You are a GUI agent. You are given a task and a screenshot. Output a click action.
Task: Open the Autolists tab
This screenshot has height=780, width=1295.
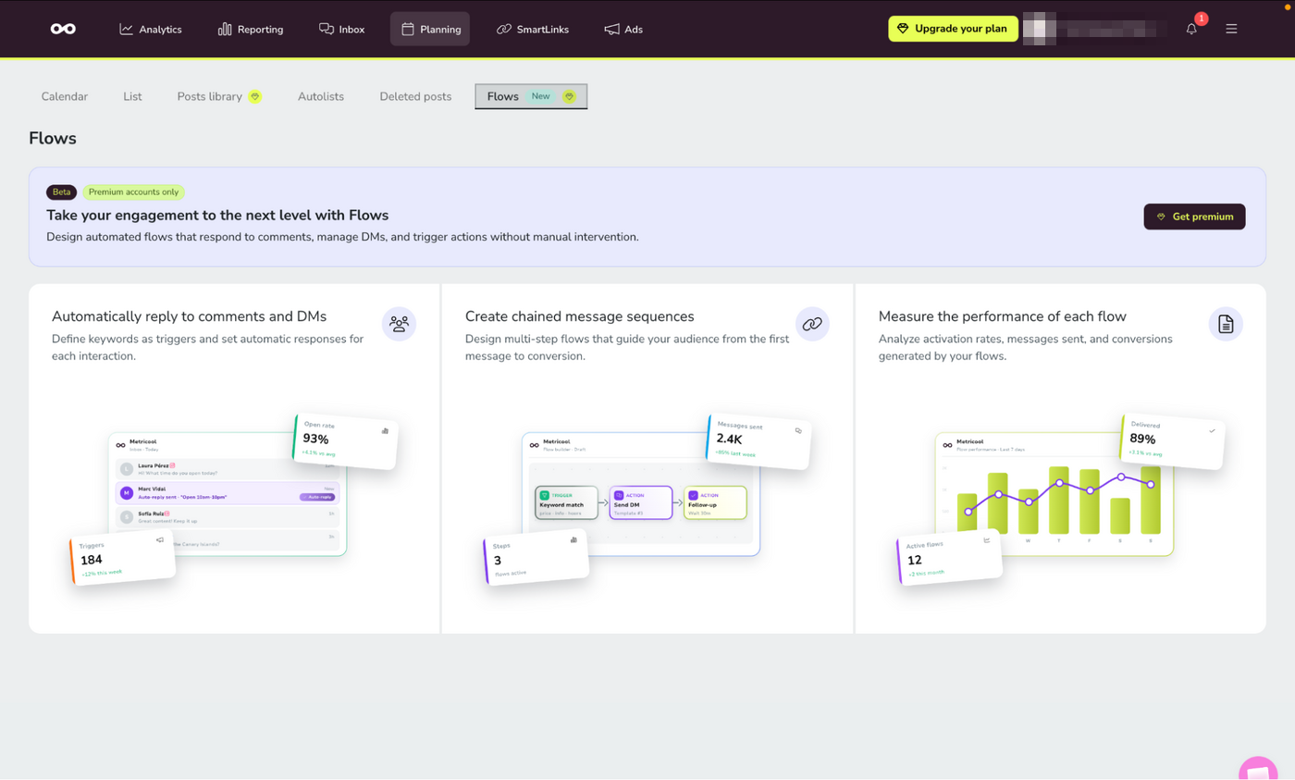[321, 96]
